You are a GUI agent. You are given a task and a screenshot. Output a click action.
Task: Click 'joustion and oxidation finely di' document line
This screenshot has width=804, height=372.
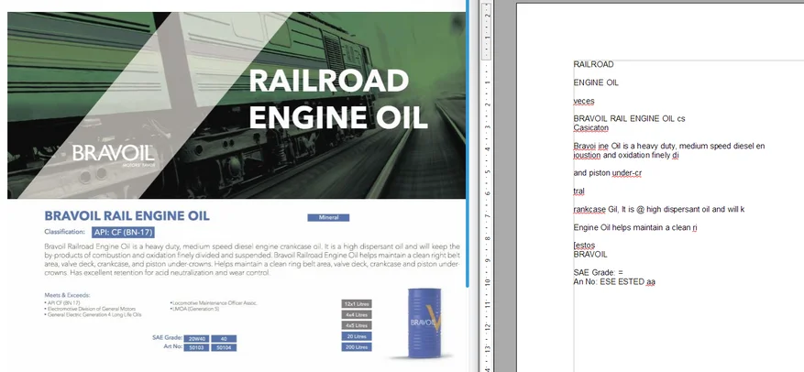pos(625,155)
